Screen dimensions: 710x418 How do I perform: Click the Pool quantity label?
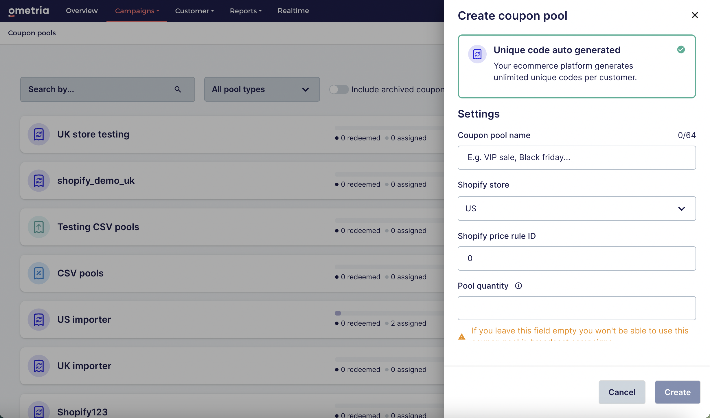click(483, 286)
